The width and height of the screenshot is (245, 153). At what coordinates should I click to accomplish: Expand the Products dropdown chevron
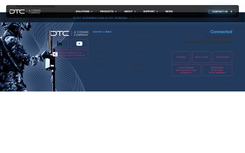click(x=116, y=12)
